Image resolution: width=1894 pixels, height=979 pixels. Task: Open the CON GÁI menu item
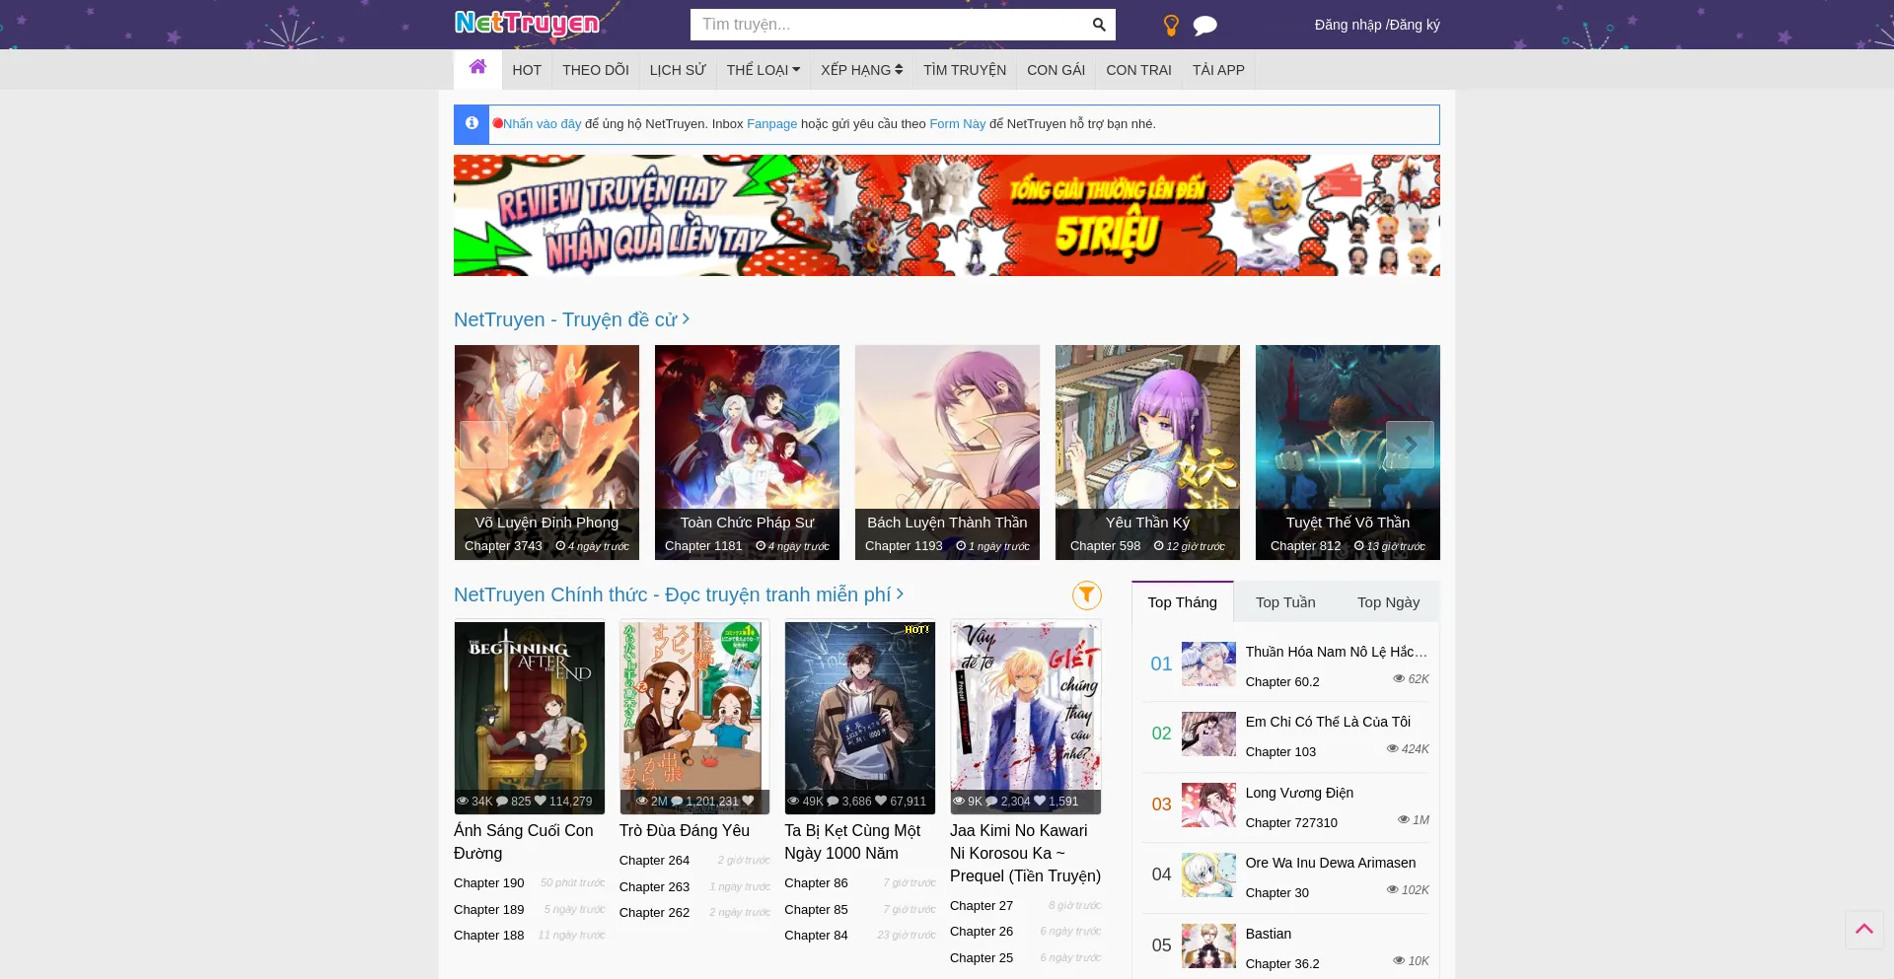pyautogui.click(x=1056, y=70)
